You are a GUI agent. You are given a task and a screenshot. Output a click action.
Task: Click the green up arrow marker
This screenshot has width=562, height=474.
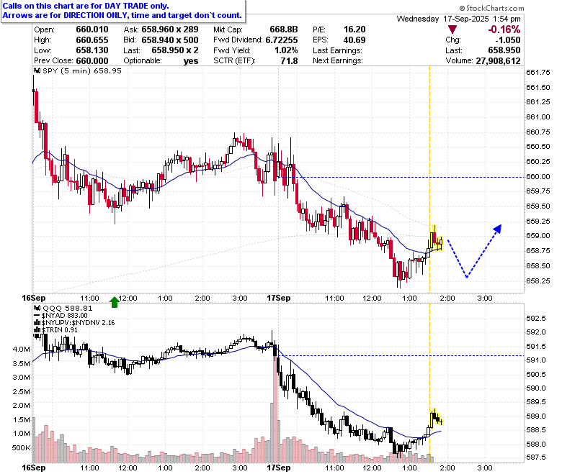coord(115,302)
